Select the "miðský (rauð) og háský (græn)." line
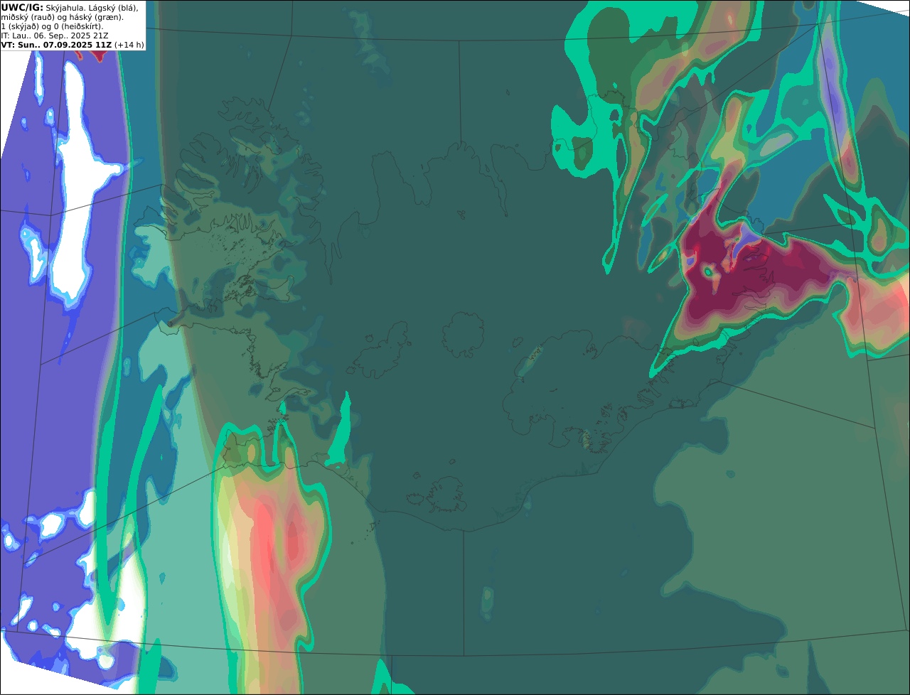 62,17
